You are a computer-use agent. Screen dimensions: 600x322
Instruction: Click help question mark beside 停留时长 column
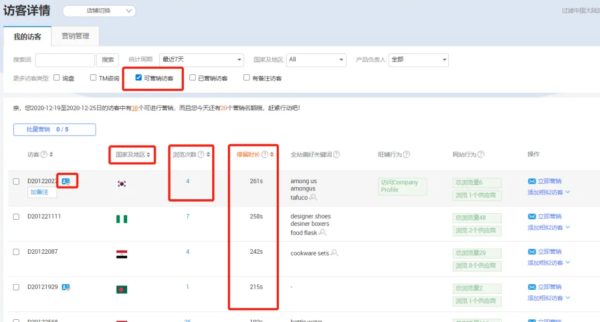click(x=264, y=154)
